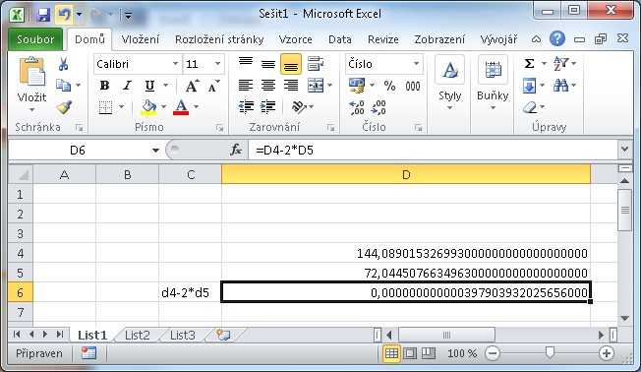Select the Format Painter brush icon
Viewport: 641px width, 372px height.
pyautogui.click(x=64, y=107)
